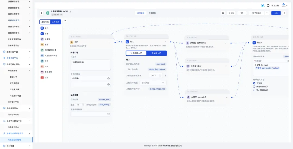Click the dialog_image_files variable tag
Viewport: 293px width, 149px height.
click(x=157, y=89)
